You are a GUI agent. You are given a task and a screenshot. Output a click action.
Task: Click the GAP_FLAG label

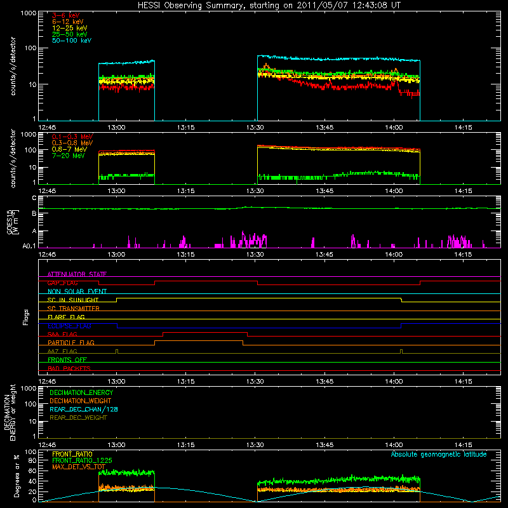click(x=62, y=283)
